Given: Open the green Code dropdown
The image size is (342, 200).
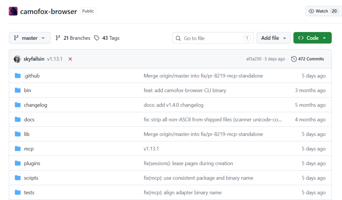Looking at the screenshot, I should [x=312, y=38].
